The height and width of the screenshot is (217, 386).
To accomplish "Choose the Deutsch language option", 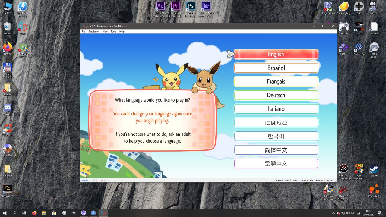I will [x=276, y=95].
